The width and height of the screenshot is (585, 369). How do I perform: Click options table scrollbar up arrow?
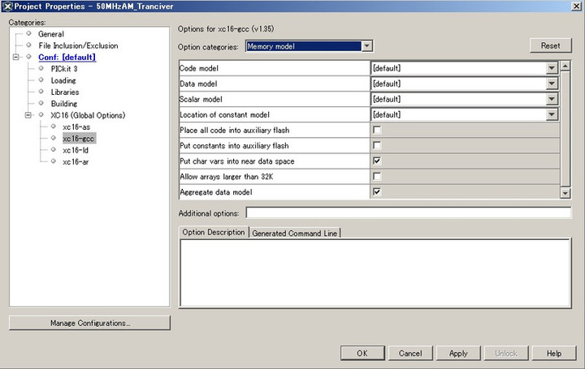[x=565, y=66]
